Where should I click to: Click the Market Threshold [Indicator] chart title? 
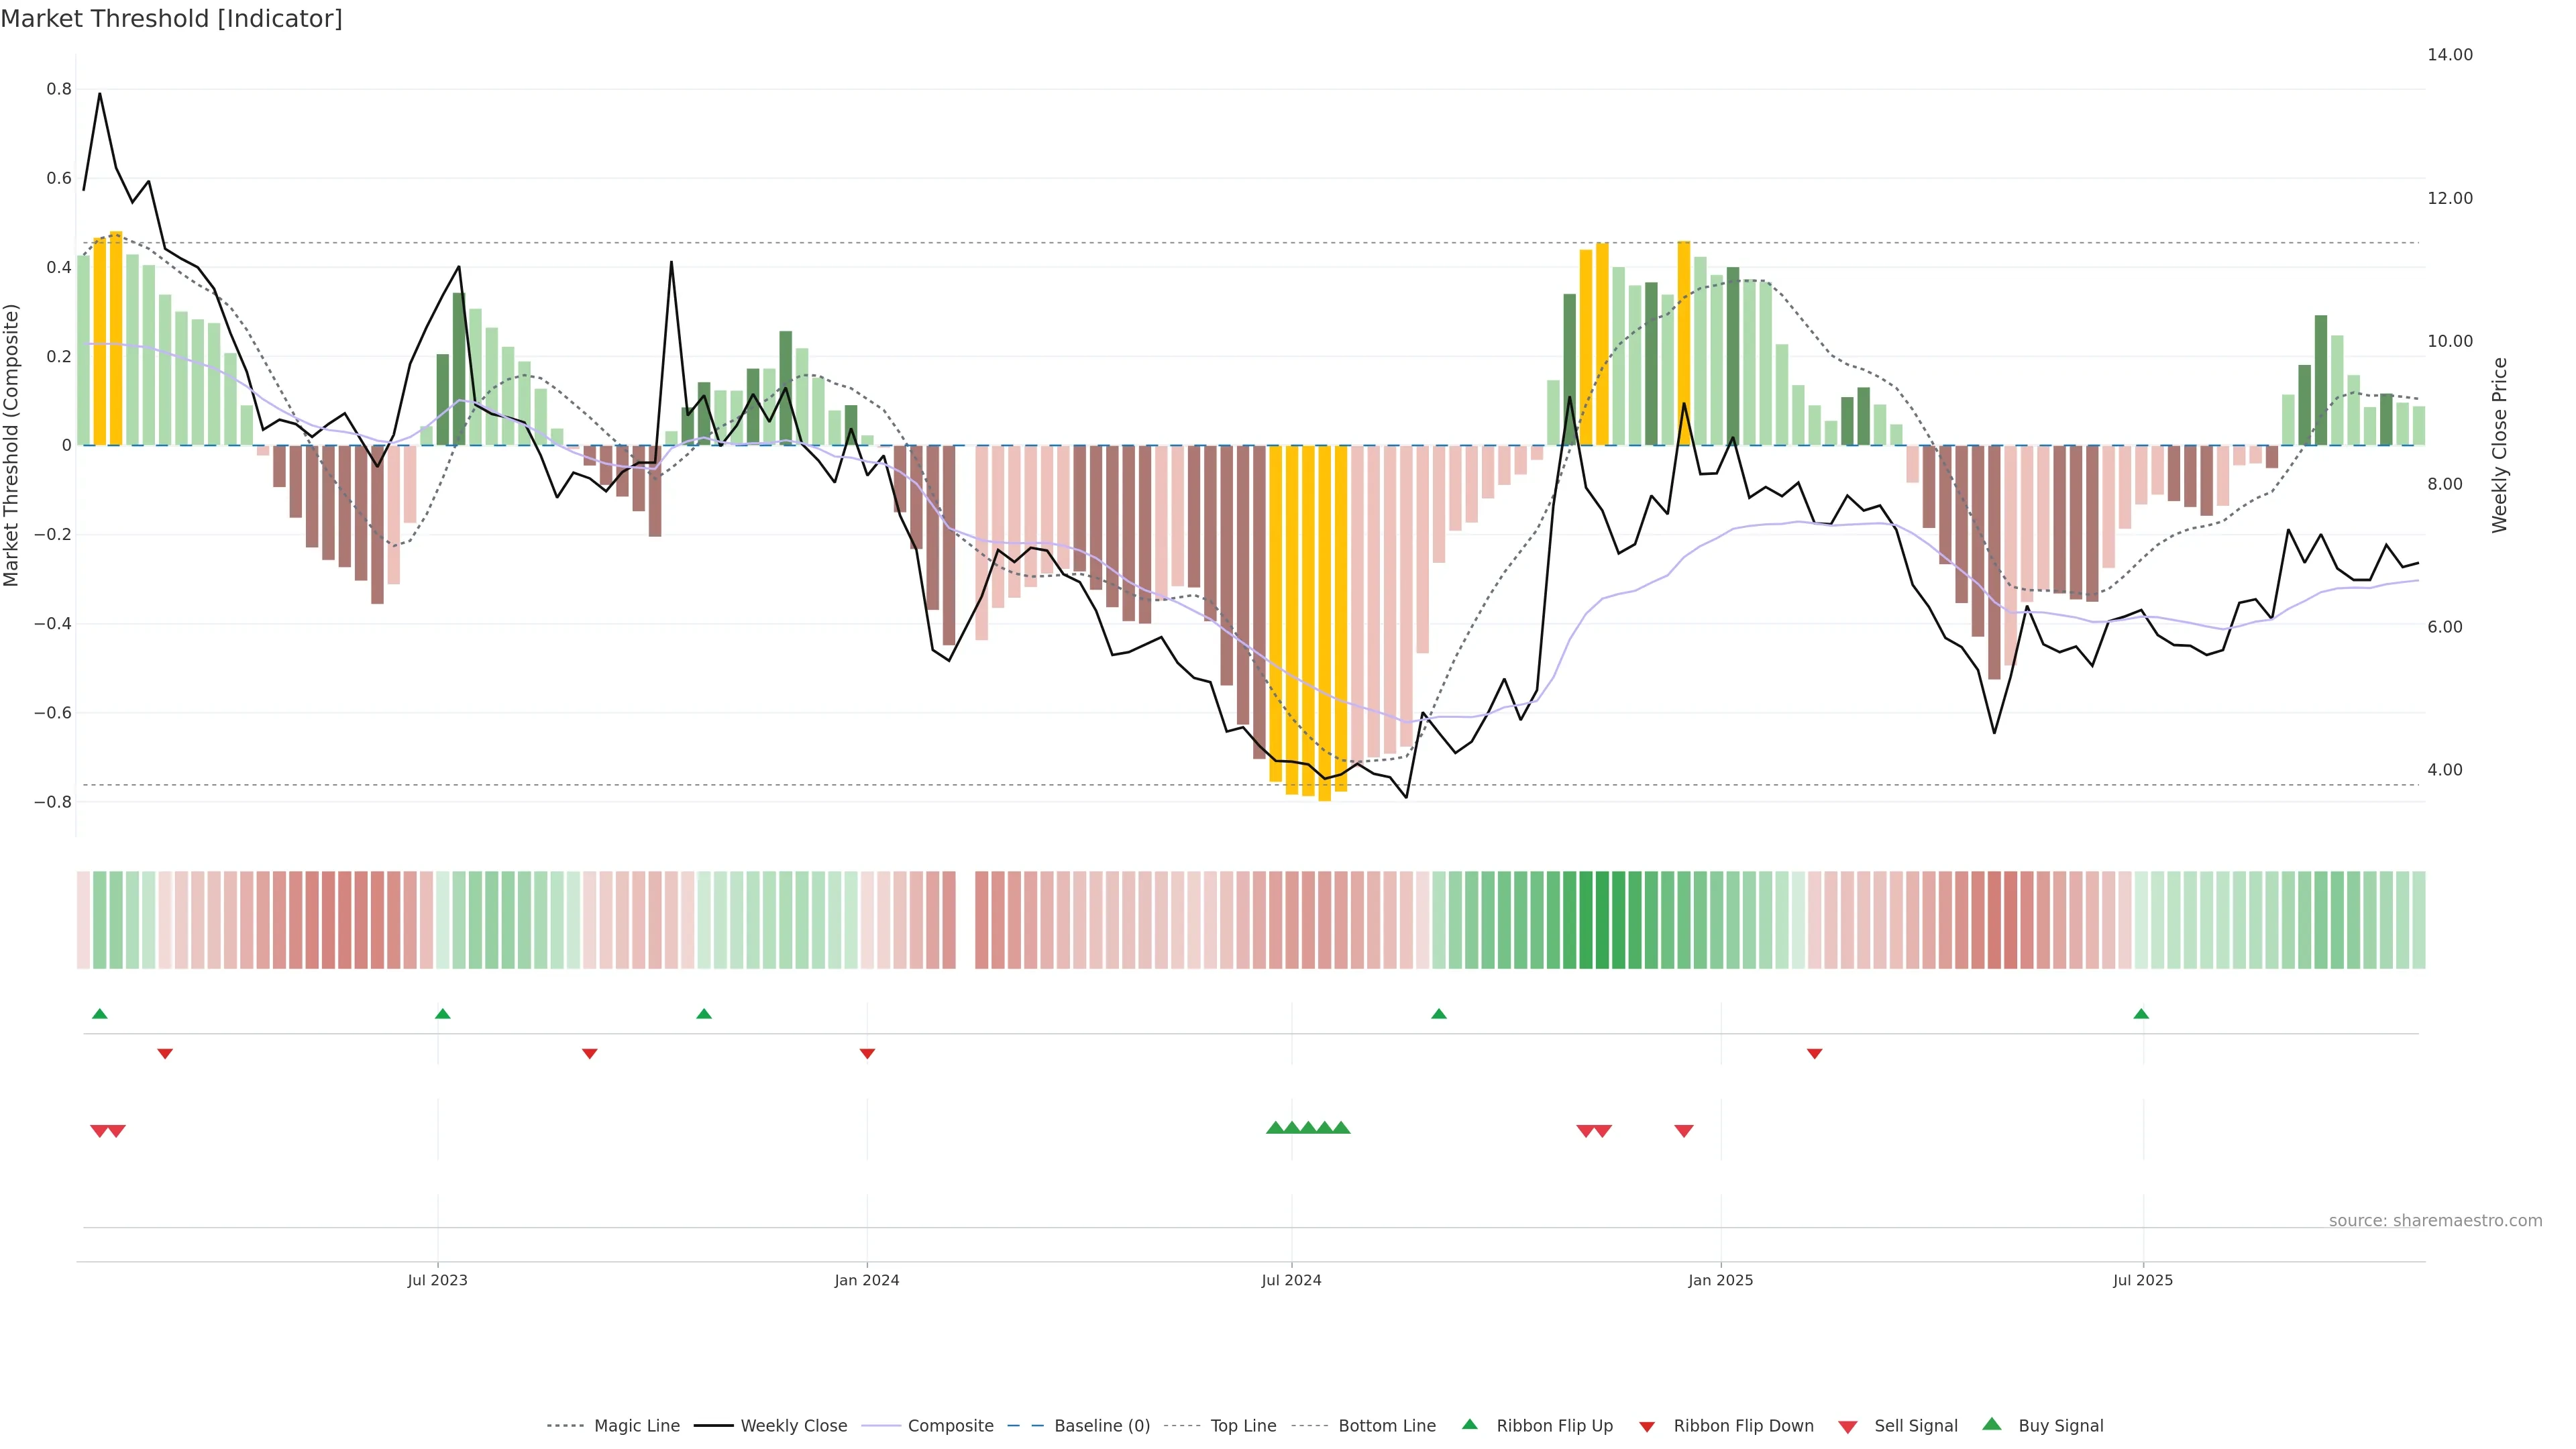tap(171, 19)
